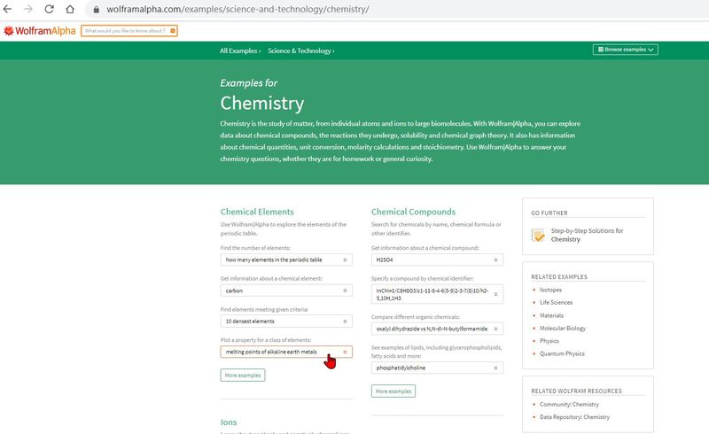Click More examples under Chemical Elements
Screen dimensions: 709x434
click(242, 376)
